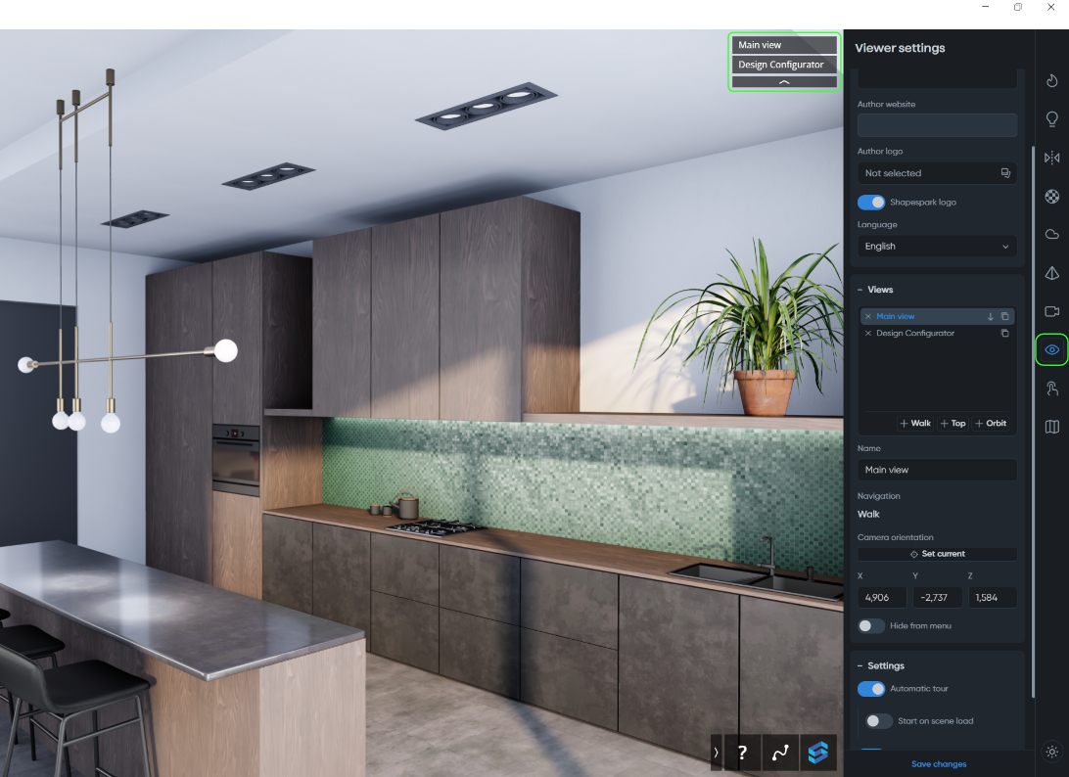Click the help question mark button in the viewer
Viewport: 1069px width, 777px height.
(742, 753)
